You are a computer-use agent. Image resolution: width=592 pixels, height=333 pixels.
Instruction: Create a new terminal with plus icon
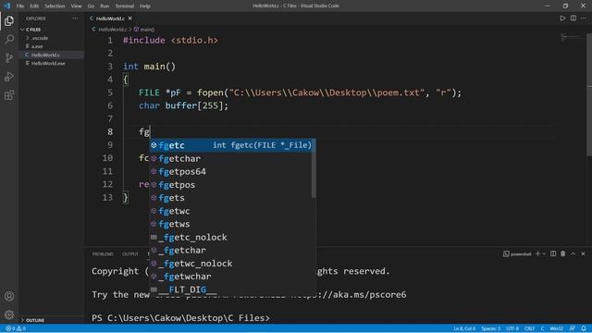537,254
